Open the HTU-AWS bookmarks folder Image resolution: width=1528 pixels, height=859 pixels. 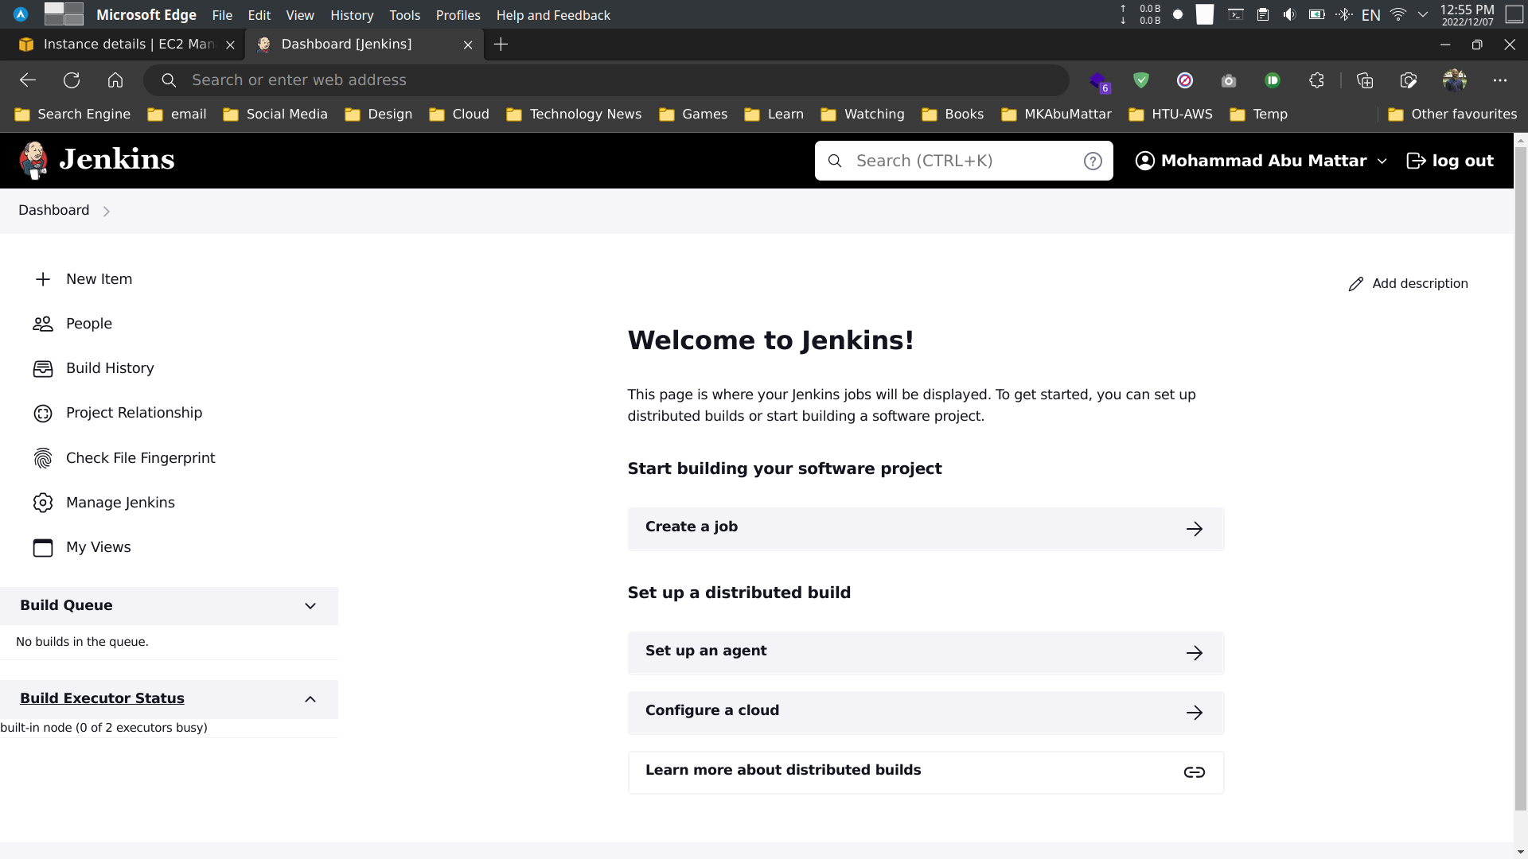point(1181,114)
